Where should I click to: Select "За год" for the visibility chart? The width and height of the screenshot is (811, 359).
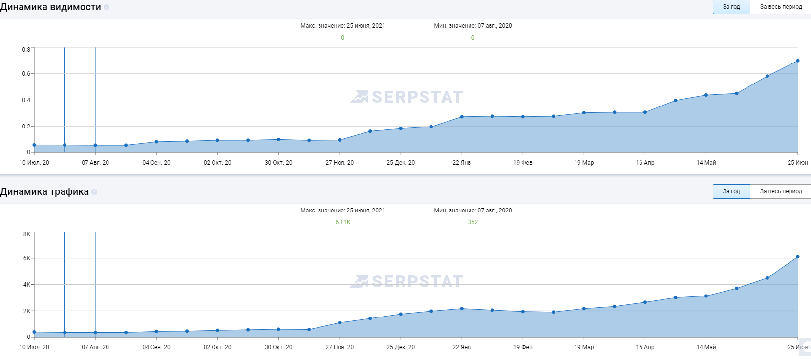(x=731, y=7)
